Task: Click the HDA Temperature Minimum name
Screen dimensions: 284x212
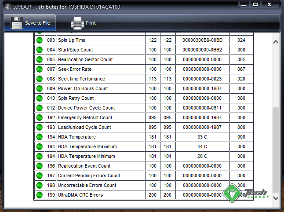Action: [x=87, y=156]
